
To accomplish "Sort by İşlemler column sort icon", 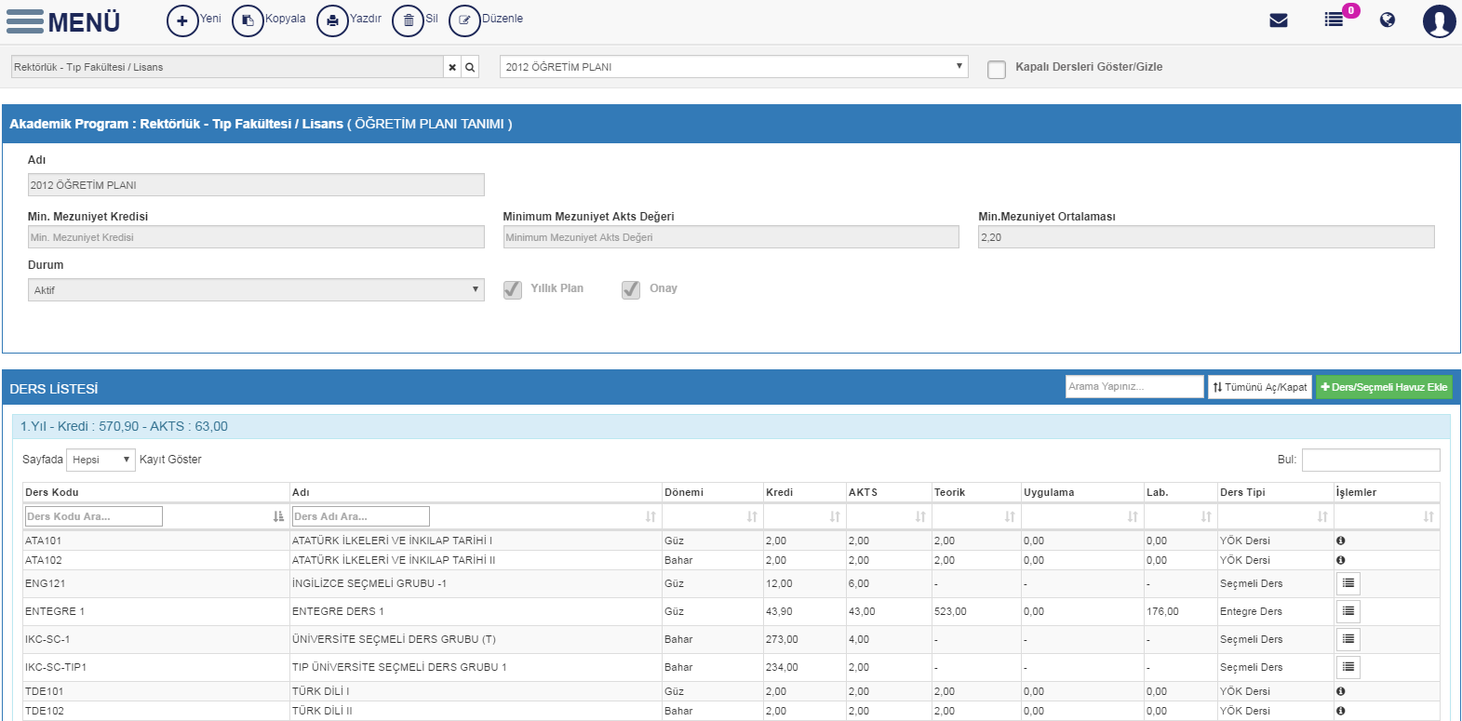I will click(x=1428, y=516).
